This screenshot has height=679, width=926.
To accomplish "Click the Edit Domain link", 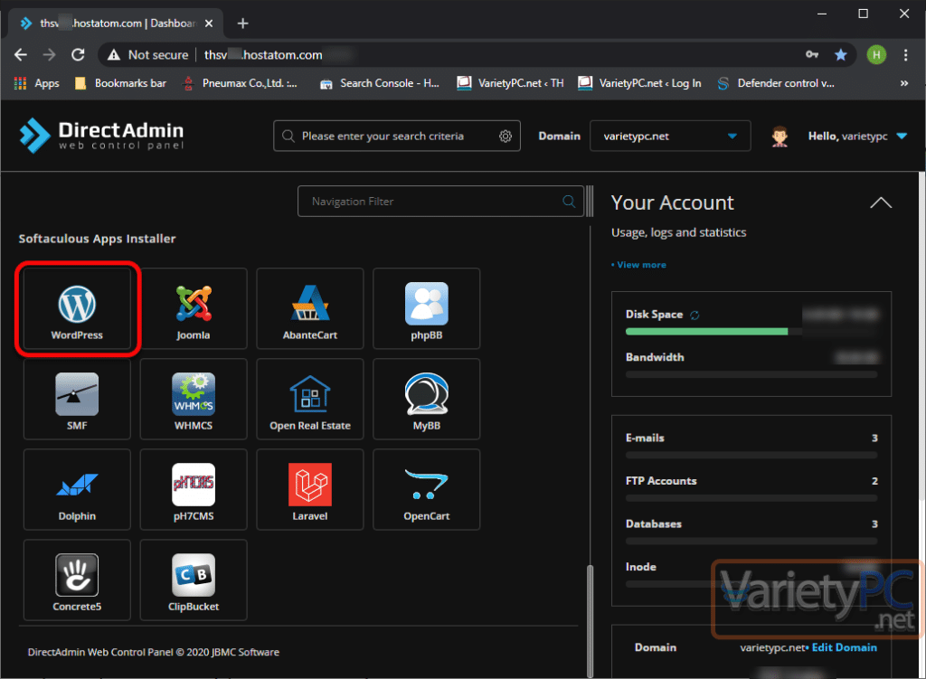I will point(844,647).
